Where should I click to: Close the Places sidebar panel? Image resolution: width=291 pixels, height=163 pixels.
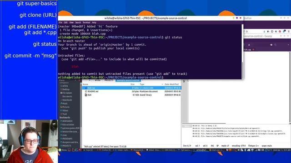[79, 81]
